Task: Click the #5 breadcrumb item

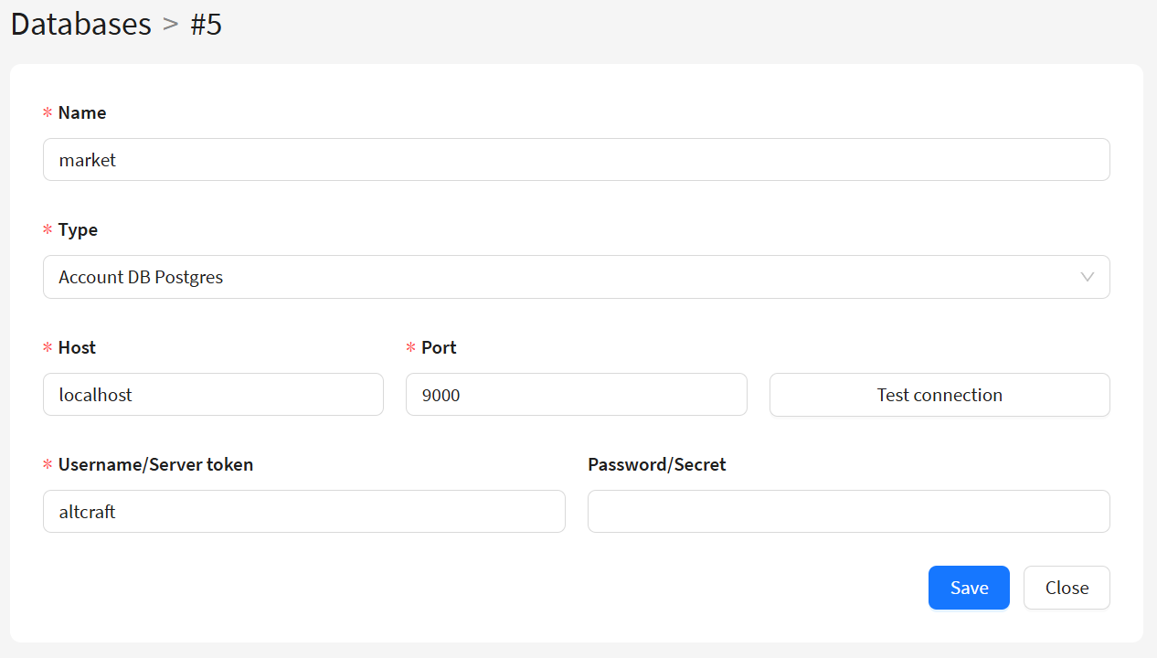Action: click(206, 24)
